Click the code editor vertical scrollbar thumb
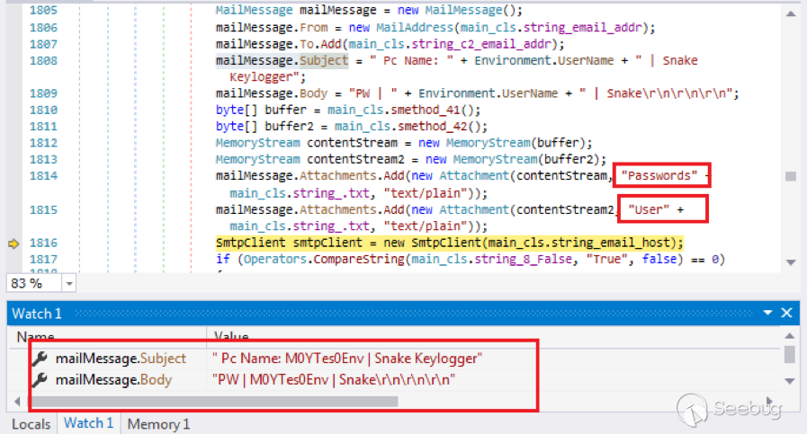The height and width of the screenshot is (434, 807). point(791,176)
